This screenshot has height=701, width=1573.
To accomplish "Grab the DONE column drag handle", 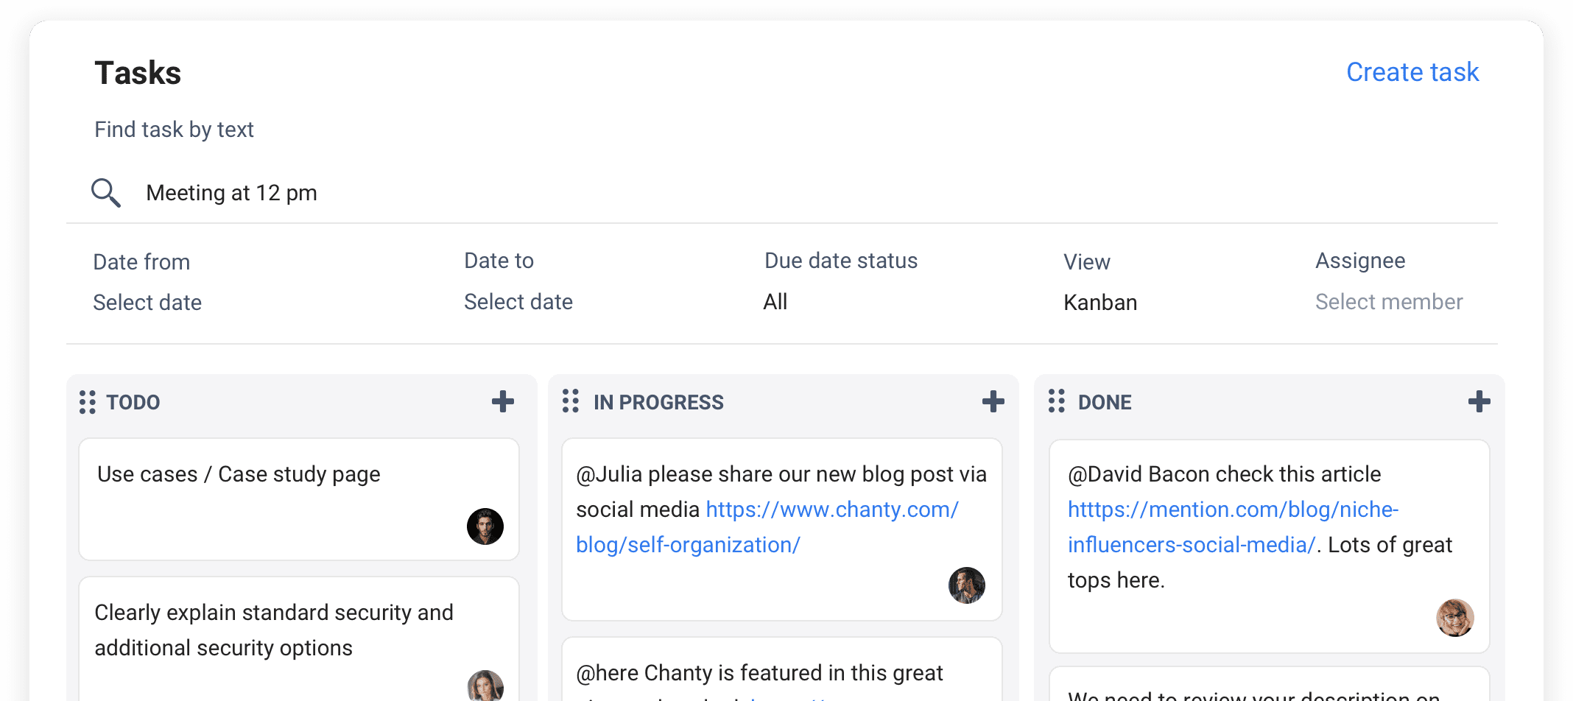I will pyautogui.click(x=1056, y=401).
